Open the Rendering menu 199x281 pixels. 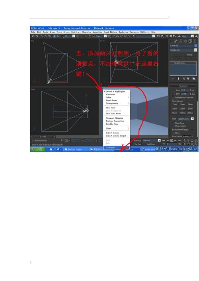[123, 32]
